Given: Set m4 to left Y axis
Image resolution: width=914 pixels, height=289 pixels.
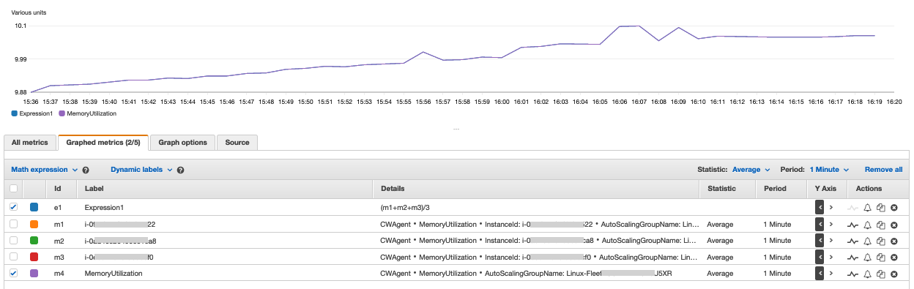Looking at the screenshot, I should click(820, 274).
